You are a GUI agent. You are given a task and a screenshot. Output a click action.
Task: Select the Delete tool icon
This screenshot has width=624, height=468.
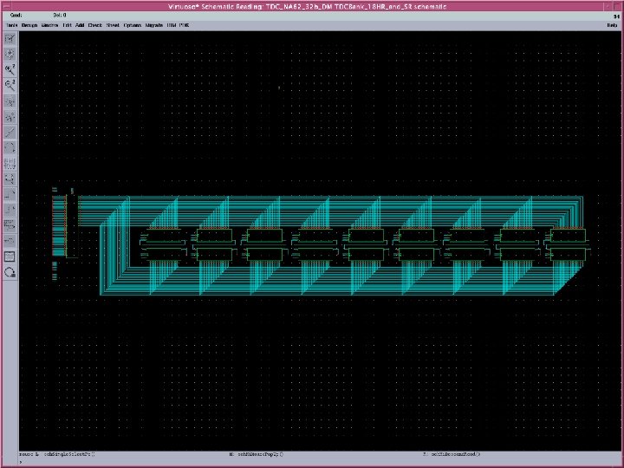click(x=10, y=132)
